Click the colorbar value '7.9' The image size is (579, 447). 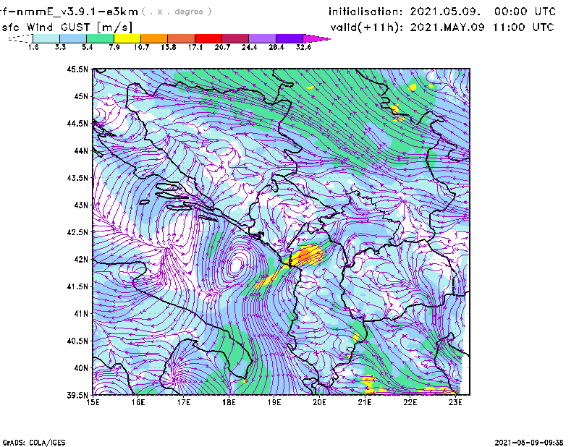coord(114,47)
